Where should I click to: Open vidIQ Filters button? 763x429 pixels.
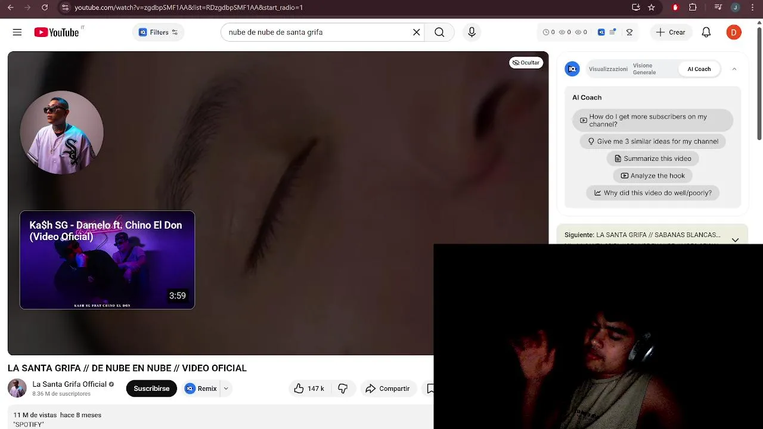coord(158,32)
